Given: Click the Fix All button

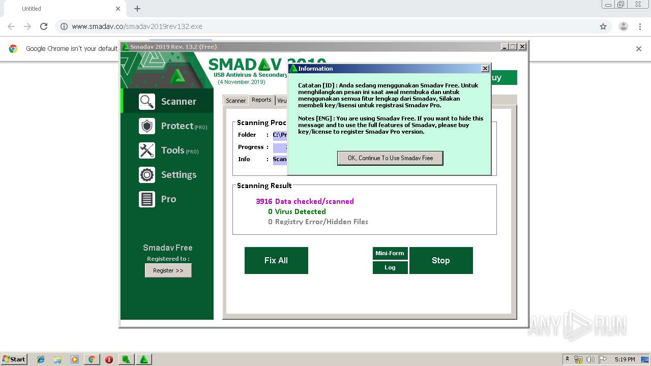Looking at the screenshot, I should point(276,260).
